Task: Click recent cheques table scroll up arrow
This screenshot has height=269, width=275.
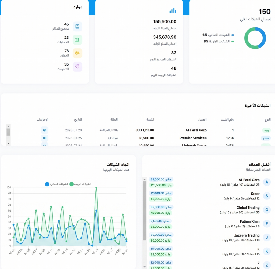Action: click(8, 126)
